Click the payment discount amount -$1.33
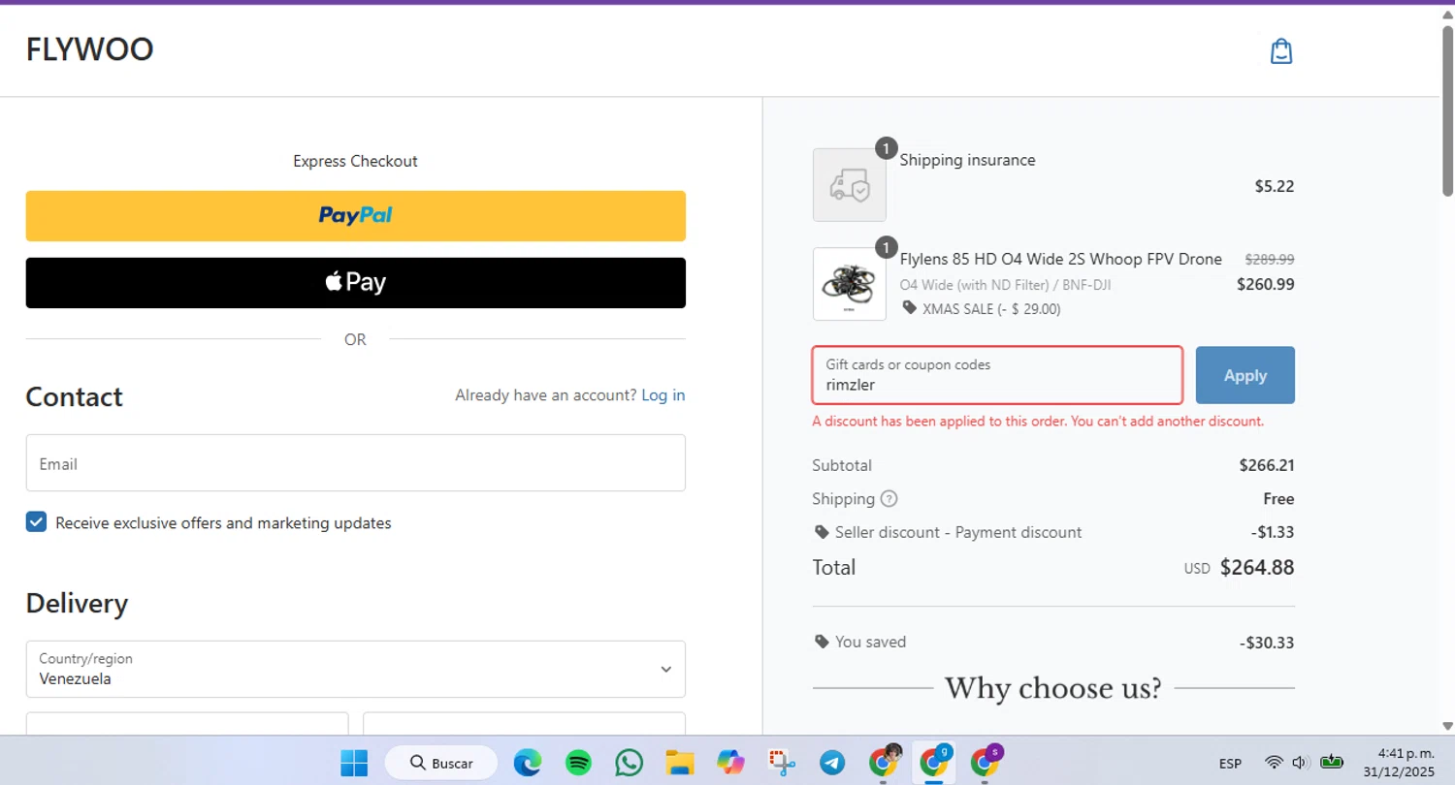 pos(1273,532)
